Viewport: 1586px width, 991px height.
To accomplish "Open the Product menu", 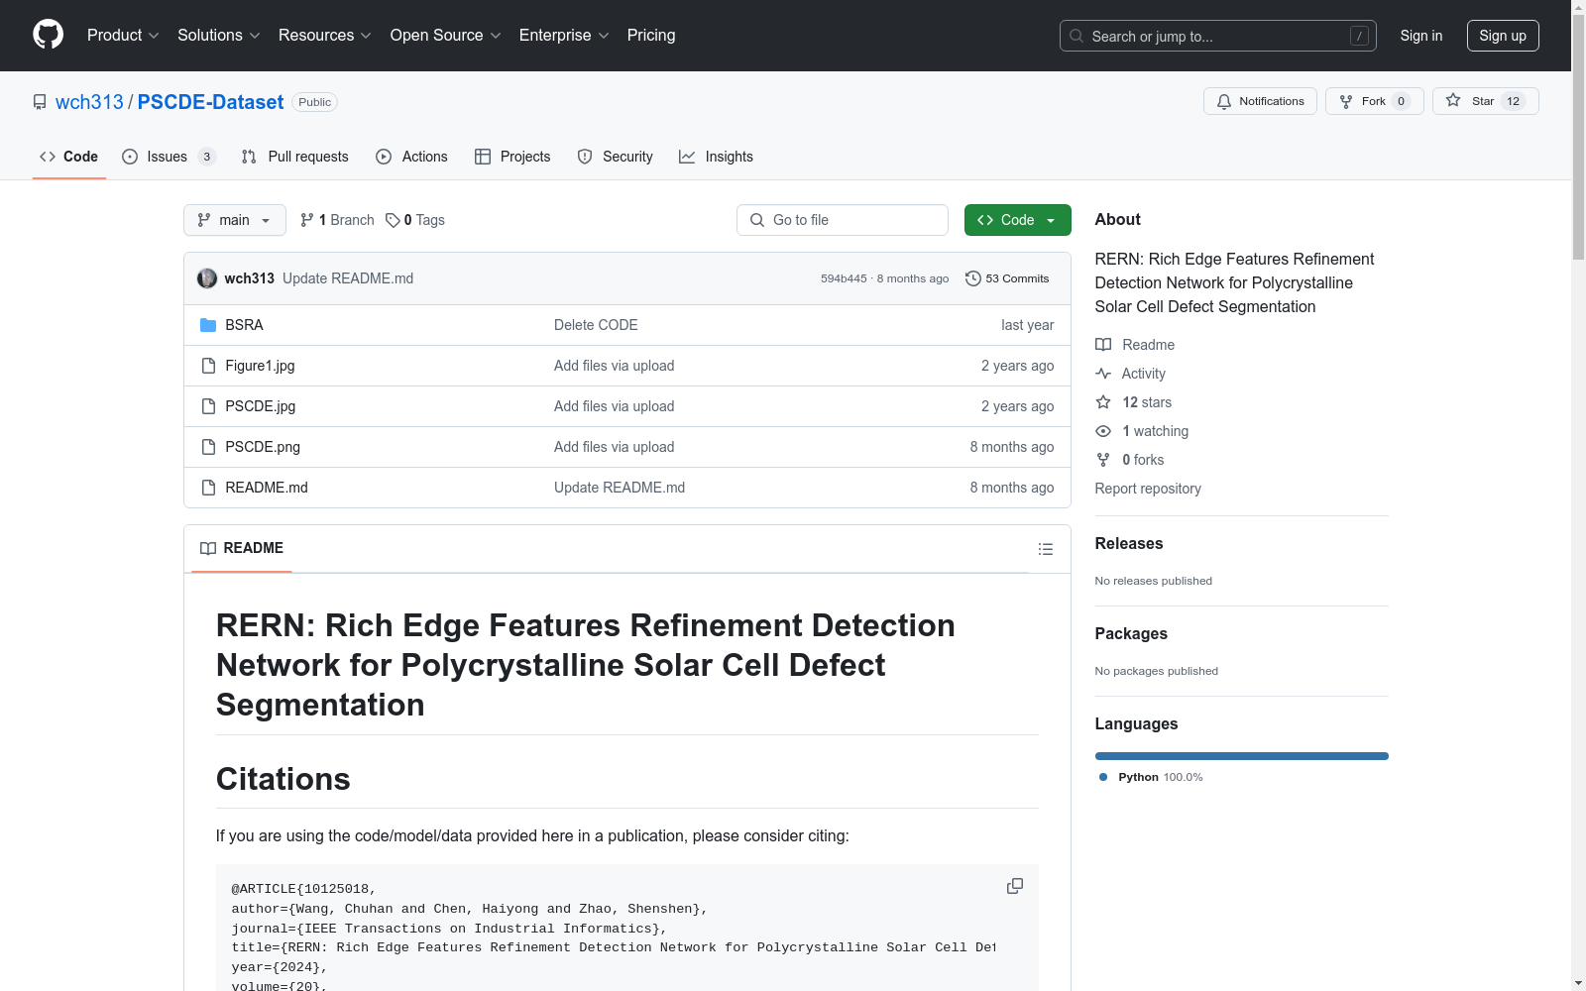I will [x=123, y=36].
